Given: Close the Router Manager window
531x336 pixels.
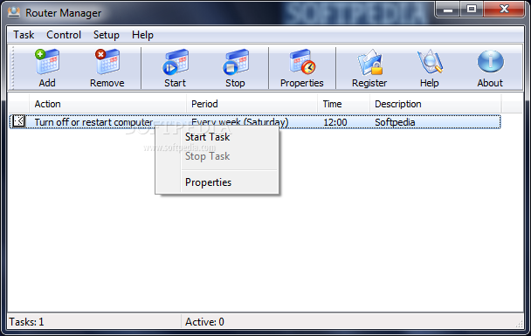Looking at the screenshot, I should click(504, 9).
